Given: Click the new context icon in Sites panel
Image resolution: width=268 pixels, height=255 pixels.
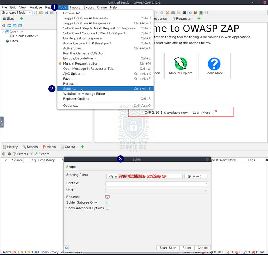Looking at the screenshot, I should pos(9,26).
